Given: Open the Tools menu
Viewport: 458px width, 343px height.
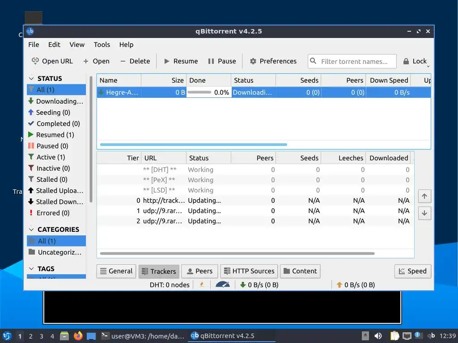Looking at the screenshot, I should pyautogui.click(x=102, y=45).
